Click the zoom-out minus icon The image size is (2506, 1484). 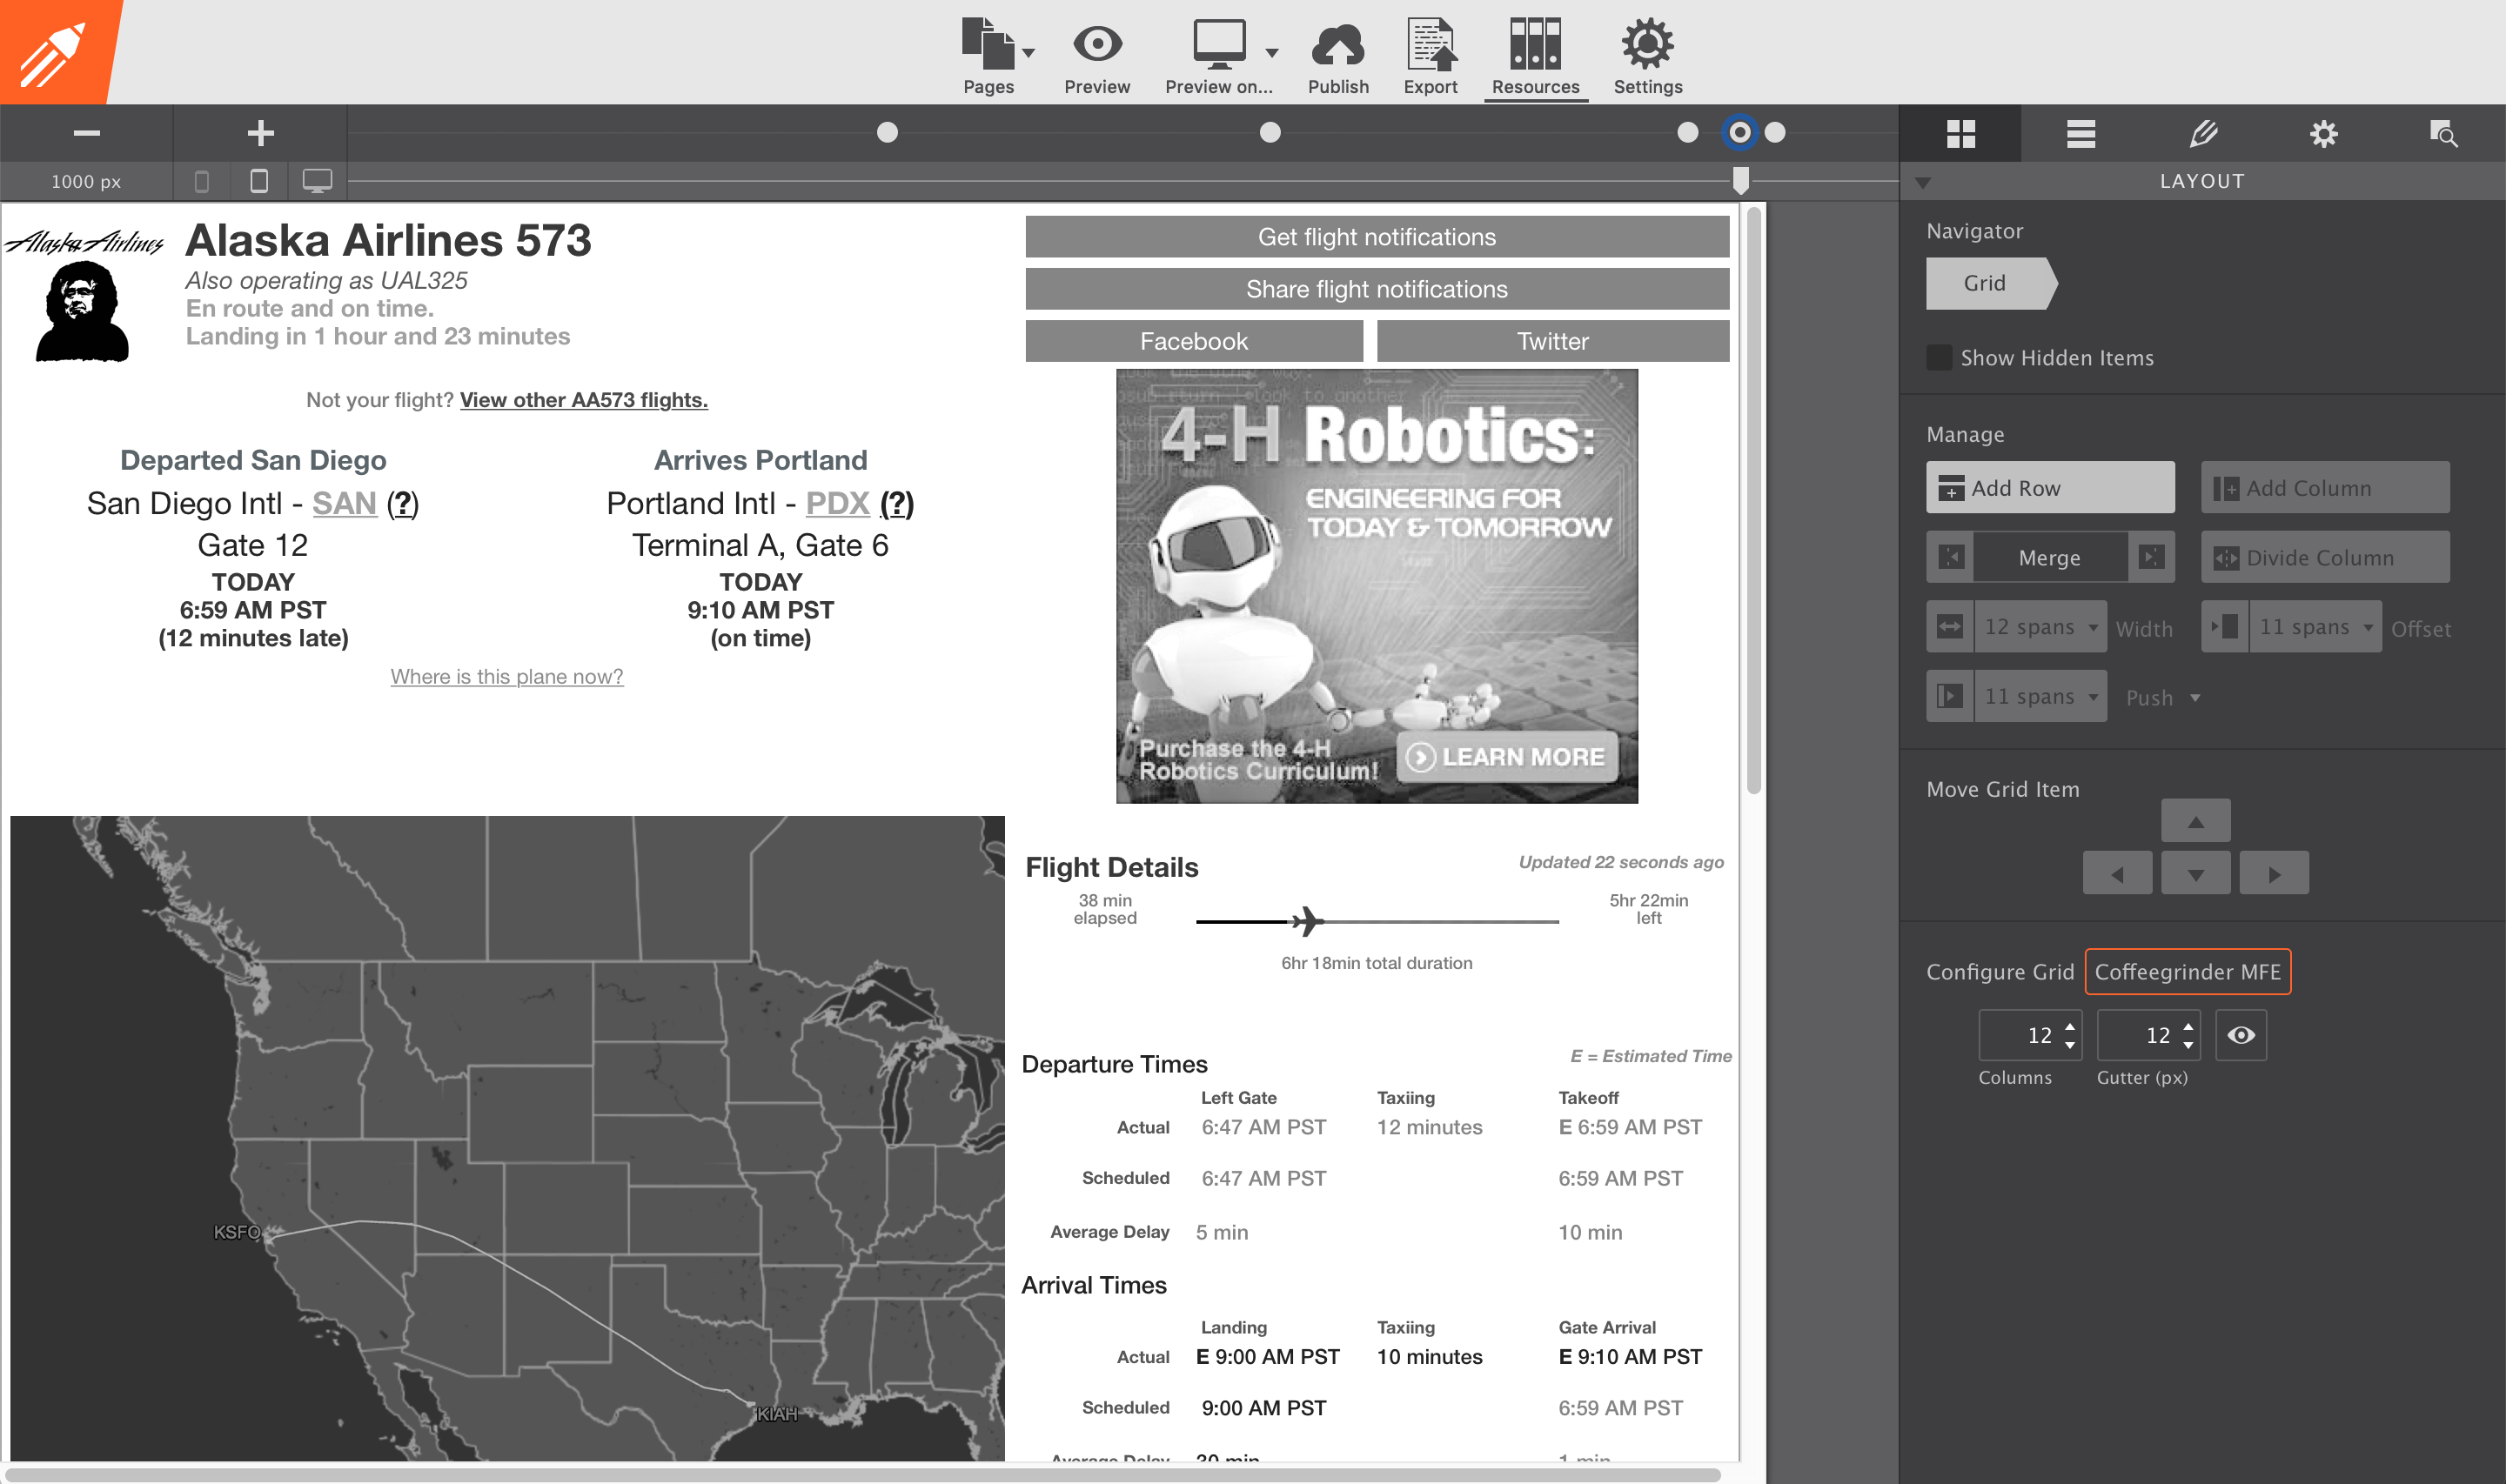coord(87,133)
